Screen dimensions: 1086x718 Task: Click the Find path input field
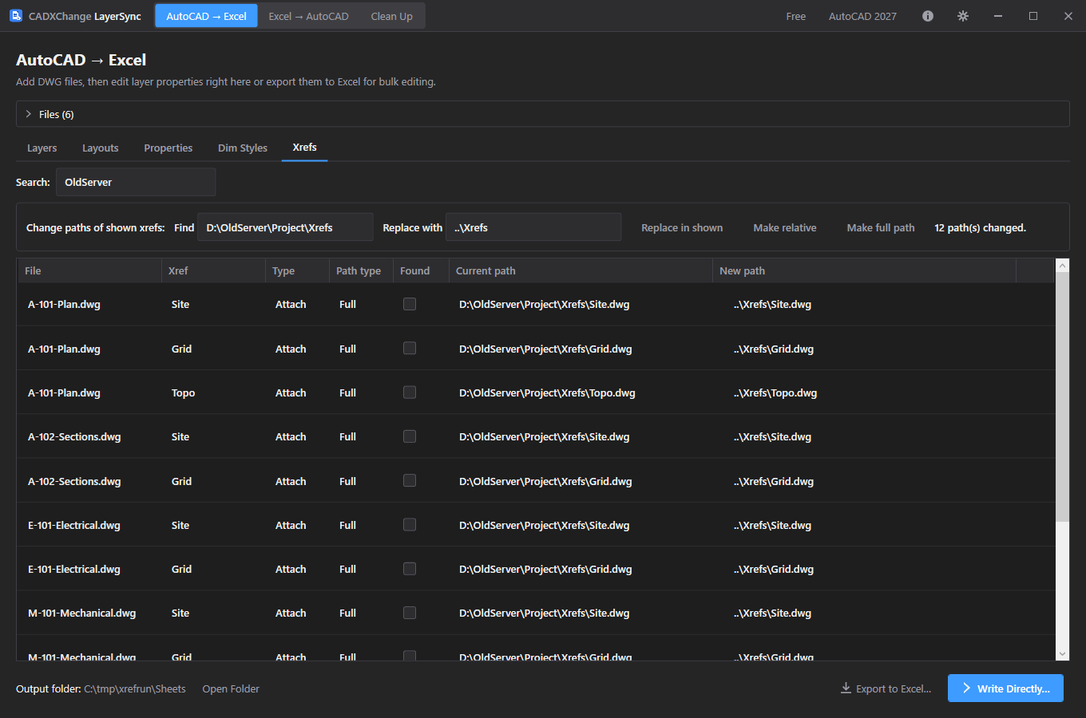[285, 227]
